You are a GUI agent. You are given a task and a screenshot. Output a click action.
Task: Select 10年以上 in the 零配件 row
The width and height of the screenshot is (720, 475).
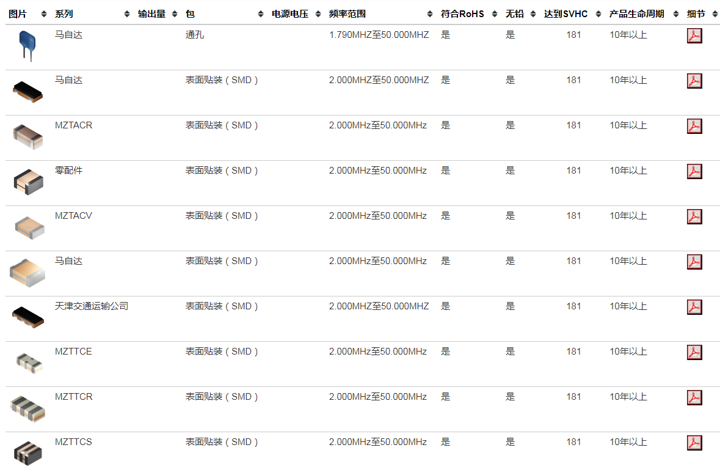tap(628, 171)
